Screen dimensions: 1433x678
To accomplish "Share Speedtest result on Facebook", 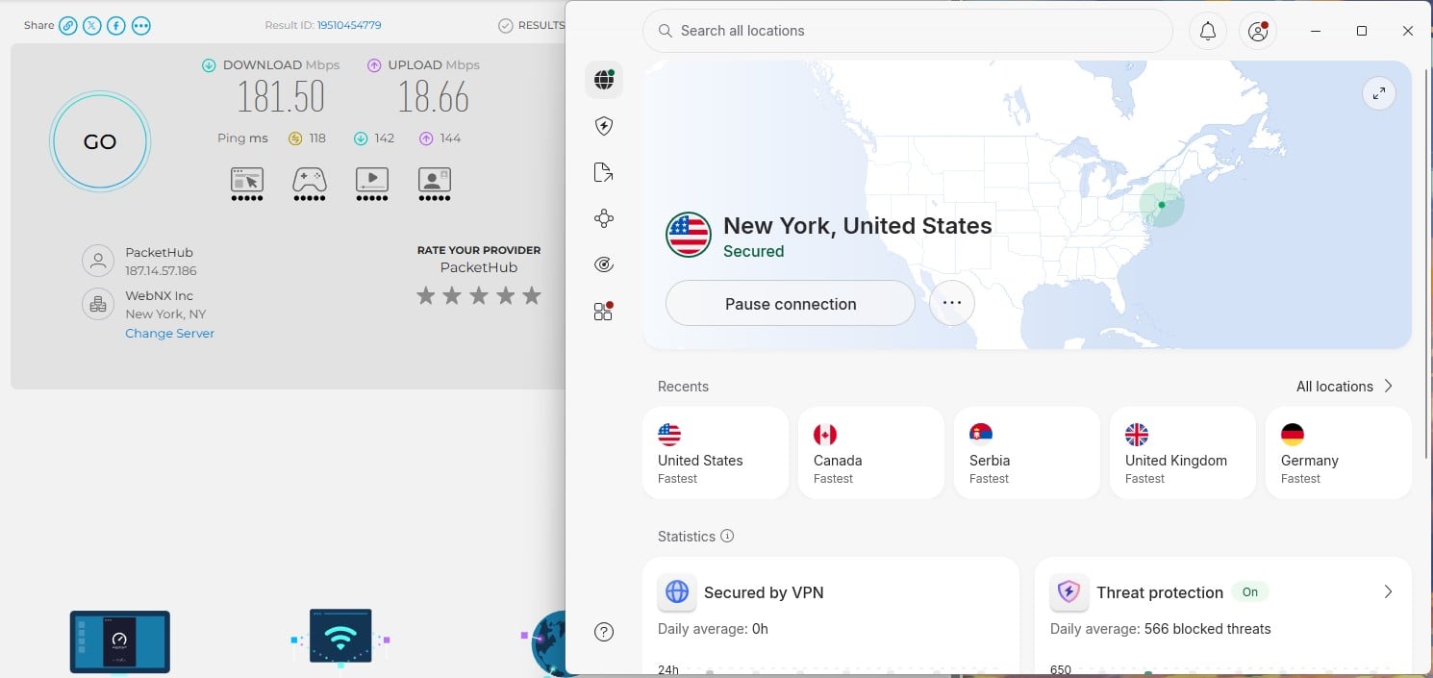I will 116,26.
